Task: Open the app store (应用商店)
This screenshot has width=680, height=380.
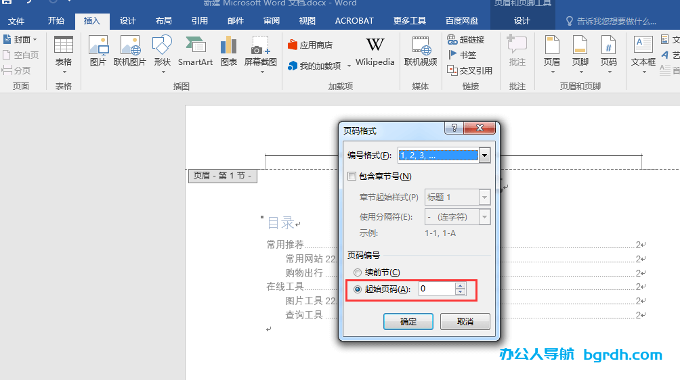Action: pyautogui.click(x=310, y=45)
